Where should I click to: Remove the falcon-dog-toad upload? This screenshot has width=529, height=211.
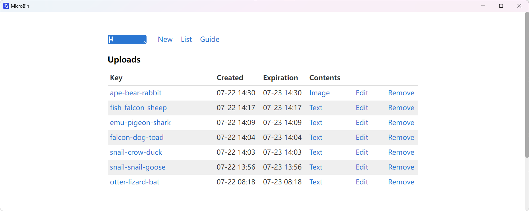pyautogui.click(x=401, y=137)
